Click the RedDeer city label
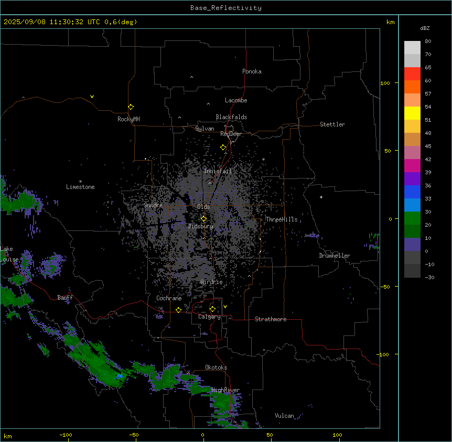Screen dimensions: 452x442 231,134
